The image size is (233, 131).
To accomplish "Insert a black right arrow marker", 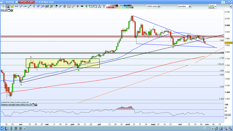I will click(x=82, y=6).
